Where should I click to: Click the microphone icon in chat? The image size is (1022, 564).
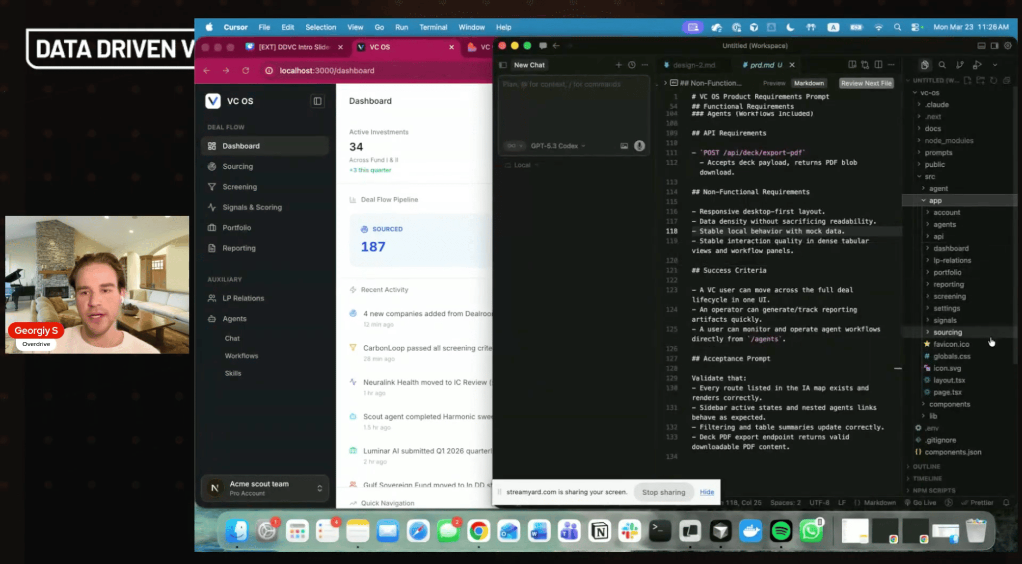(x=639, y=146)
